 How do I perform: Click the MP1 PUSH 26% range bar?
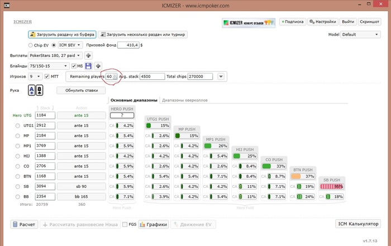[216, 146]
